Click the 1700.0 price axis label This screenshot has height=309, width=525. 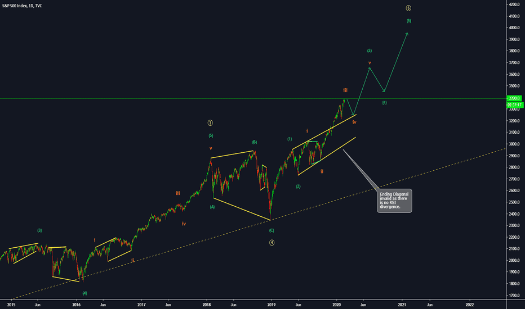[514, 296]
